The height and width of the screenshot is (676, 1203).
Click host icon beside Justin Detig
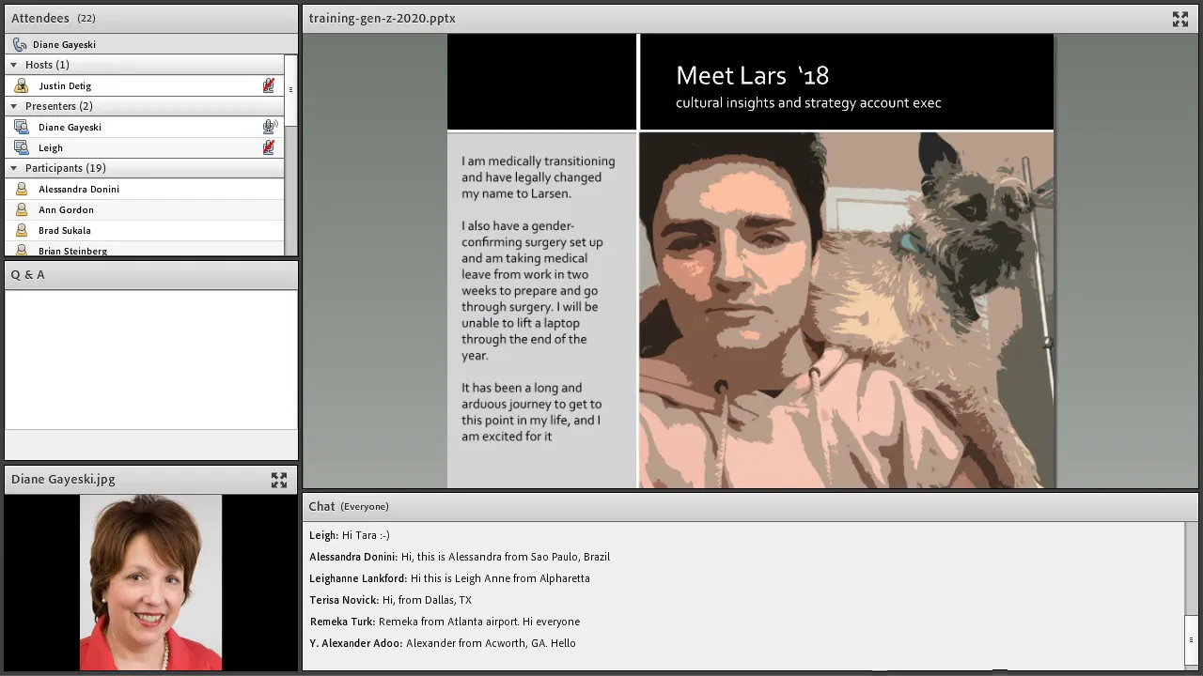point(22,85)
